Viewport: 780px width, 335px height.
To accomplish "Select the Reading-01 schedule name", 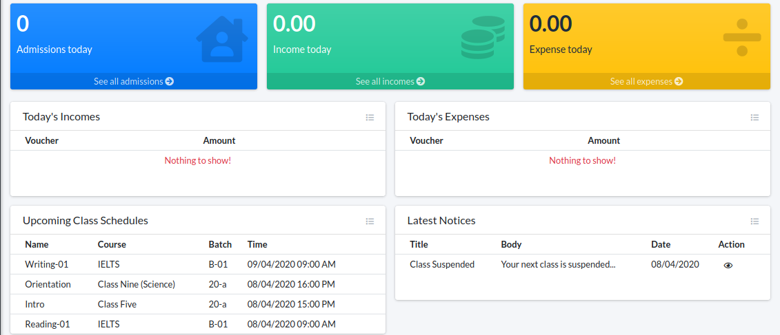I will pos(48,324).
